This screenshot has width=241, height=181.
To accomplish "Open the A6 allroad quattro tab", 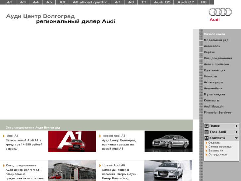I will pos(90,2).
